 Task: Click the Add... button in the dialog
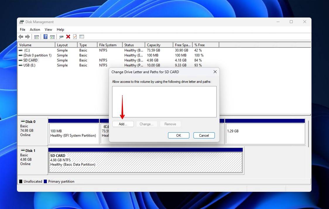point(123,124)
